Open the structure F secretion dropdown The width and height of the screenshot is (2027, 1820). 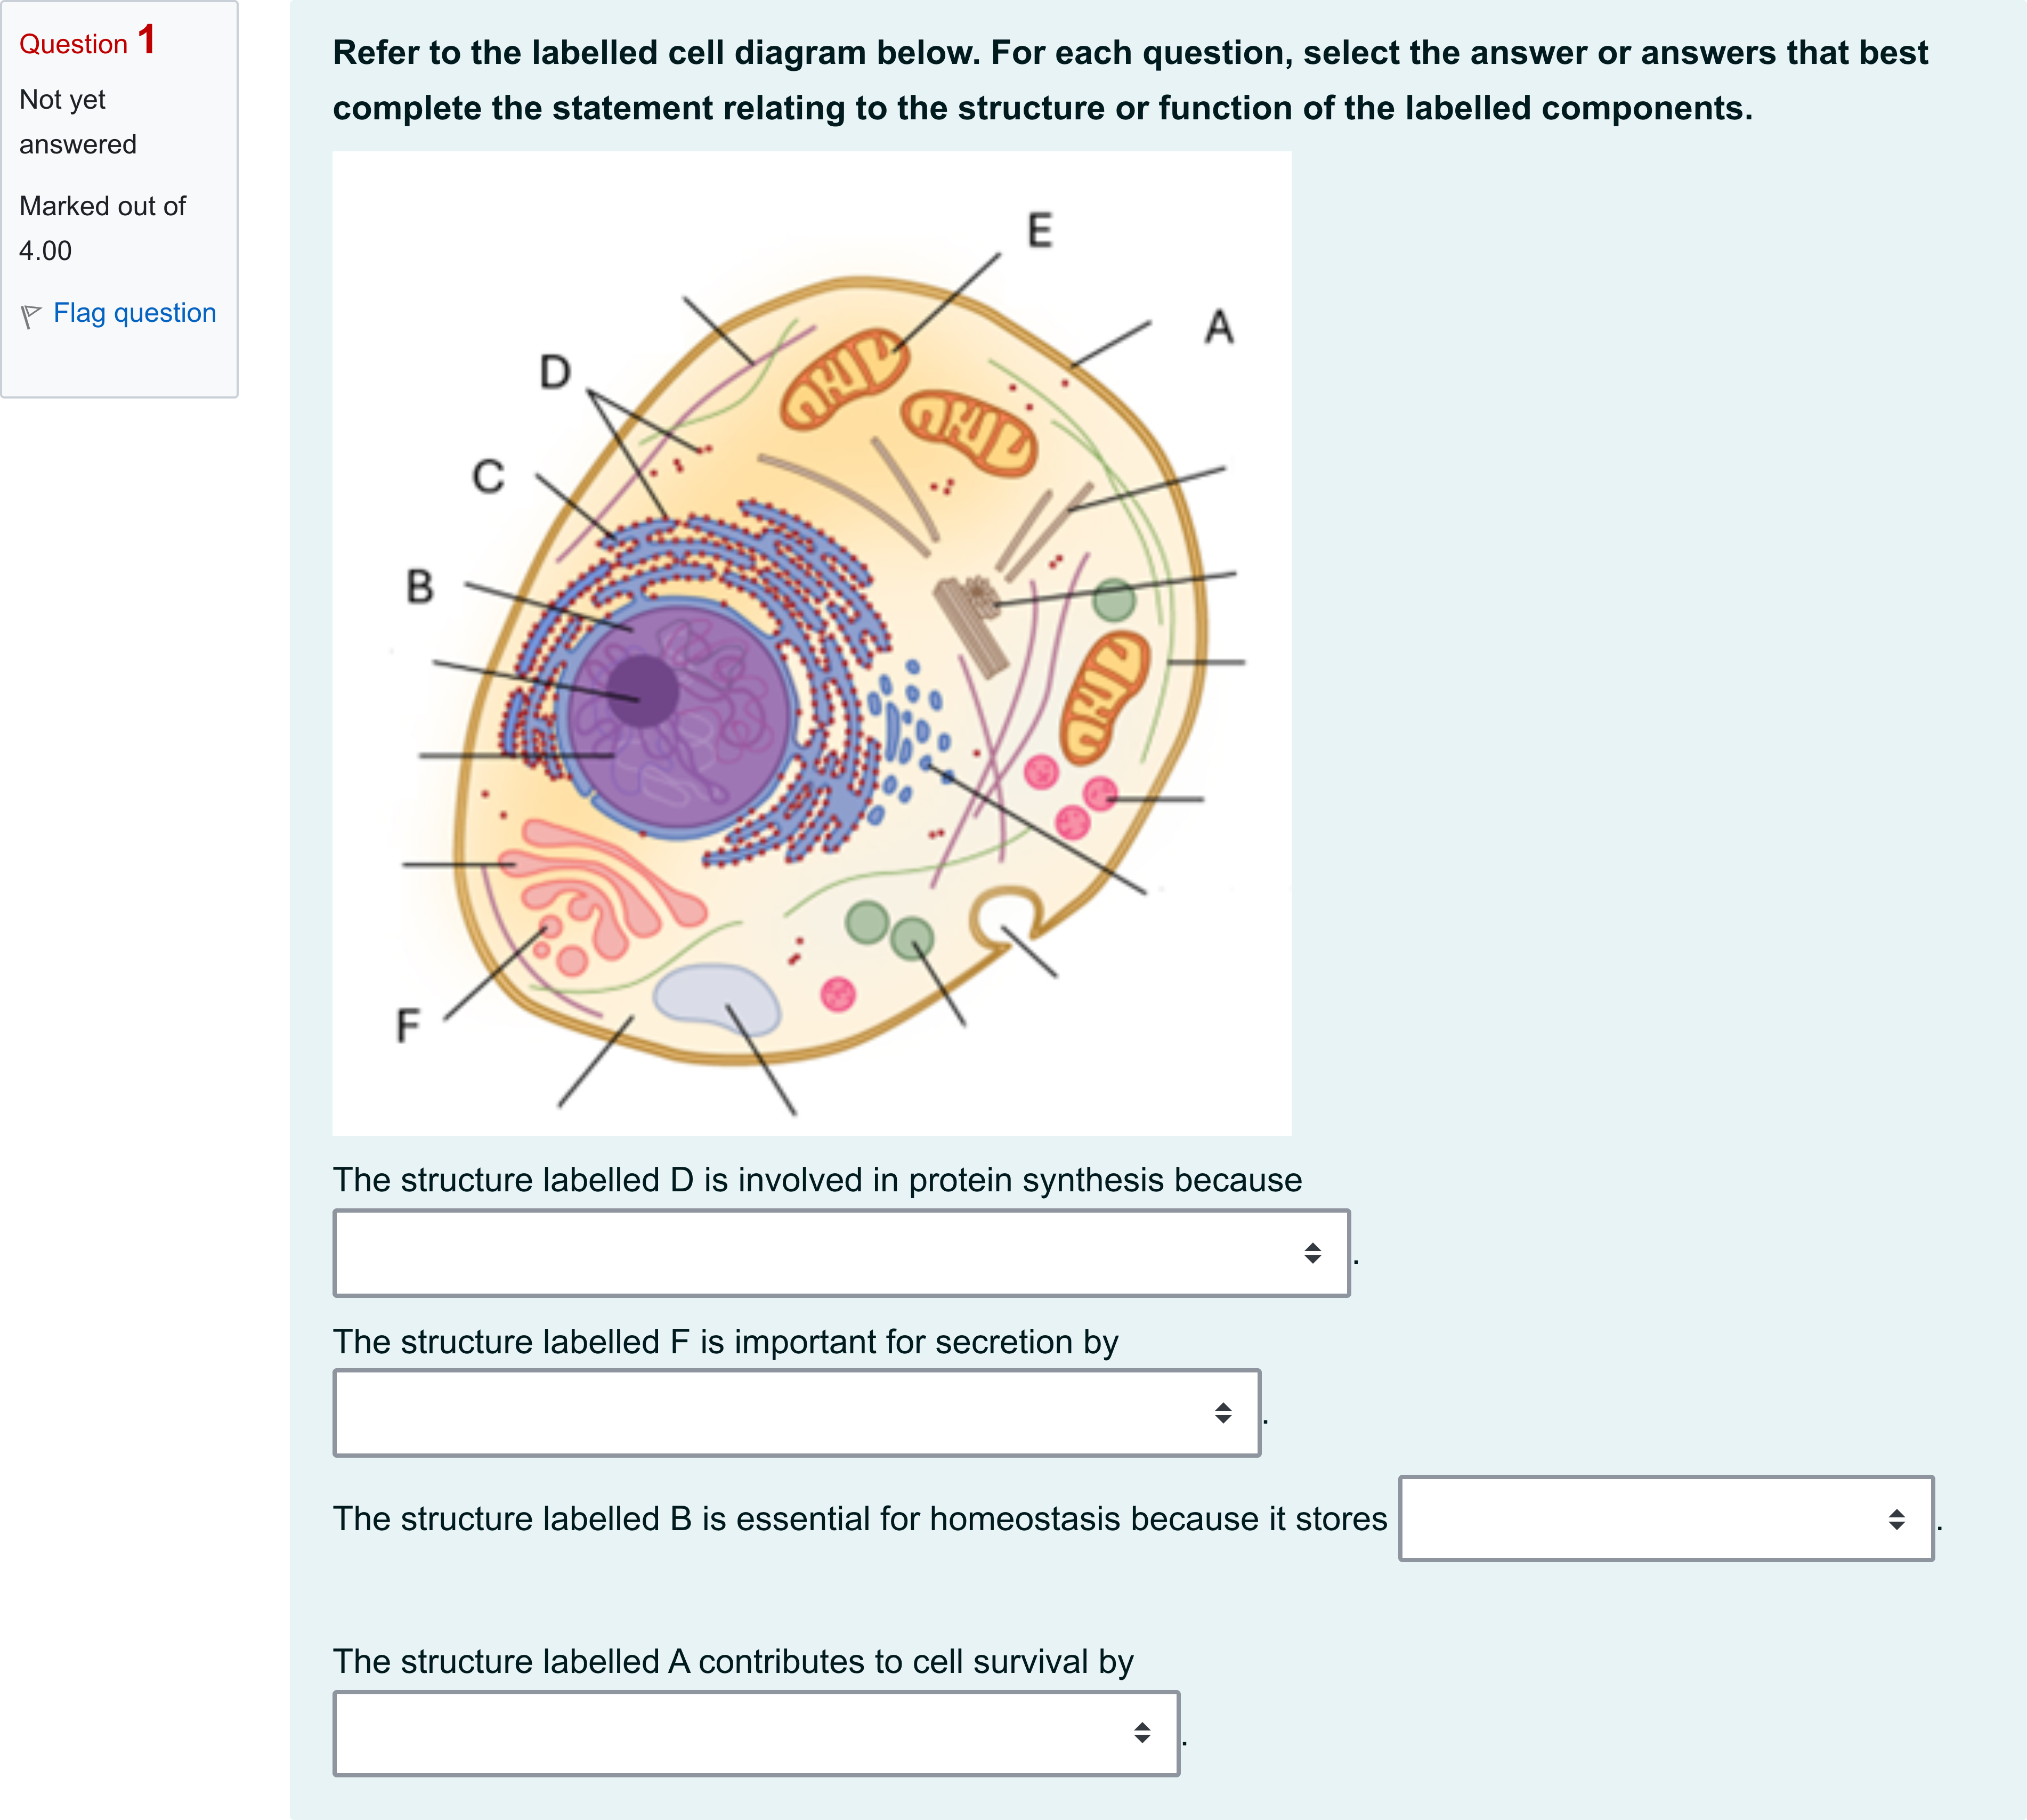796,1413
